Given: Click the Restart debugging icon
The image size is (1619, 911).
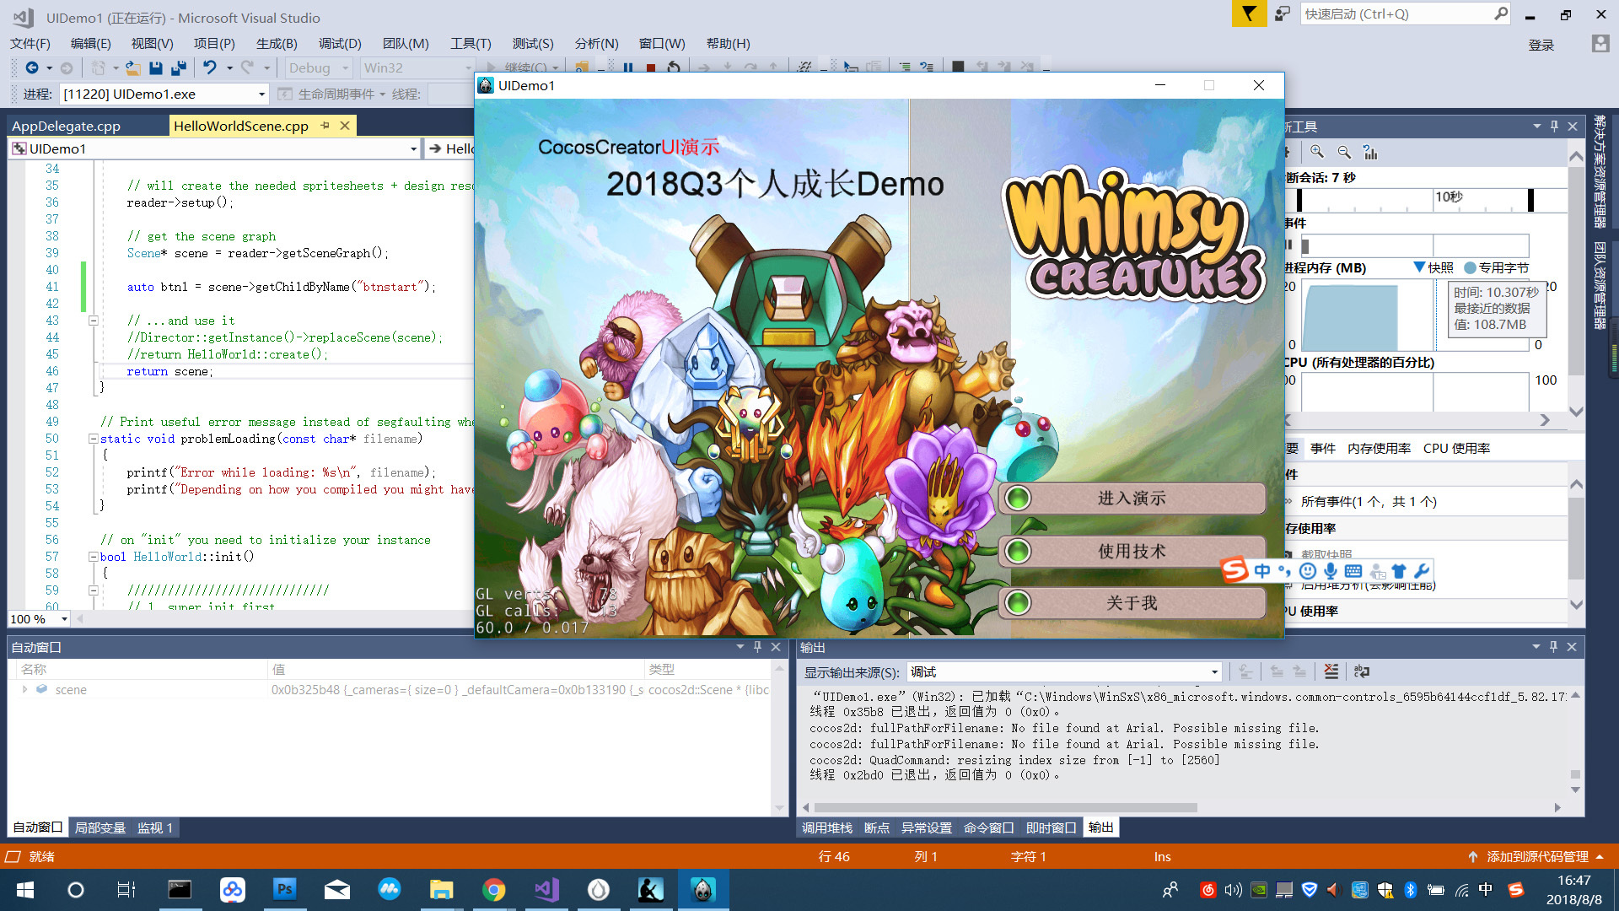Looking at the screenshot, I should coord(673,67).
